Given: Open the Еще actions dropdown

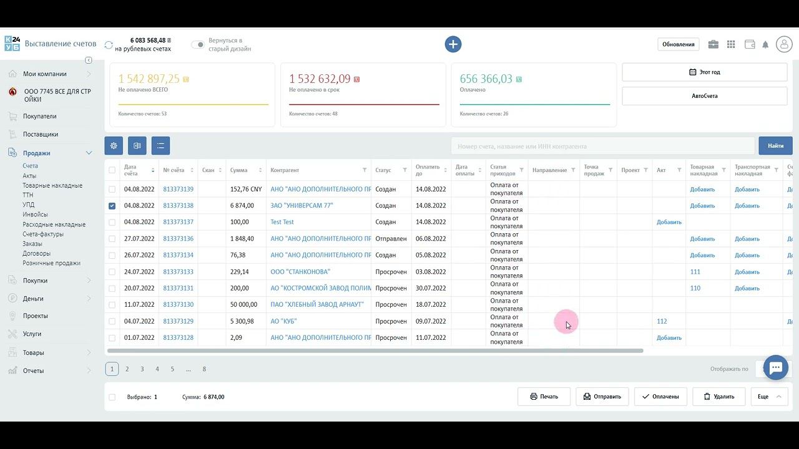Looking at the screenshot, I should (768, 397).
